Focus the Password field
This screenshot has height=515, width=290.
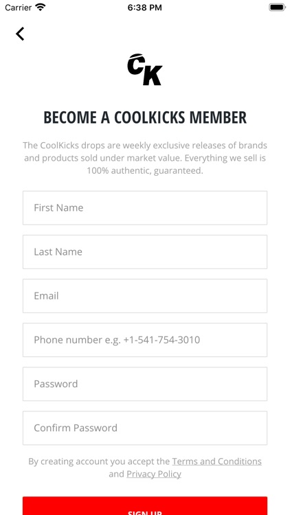click(x=145, y=384)
